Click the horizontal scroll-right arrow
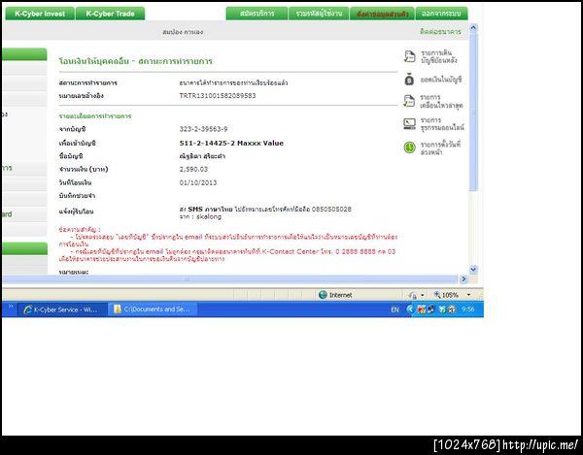Viewport: 583px width, 455px height. (463, 279)
